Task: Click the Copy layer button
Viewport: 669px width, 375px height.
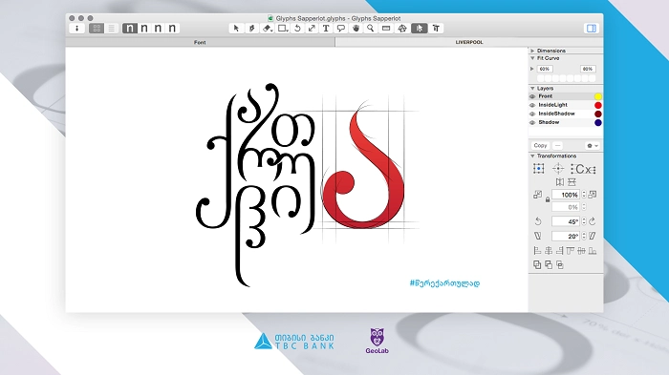Action: click(x=540, y=146)
